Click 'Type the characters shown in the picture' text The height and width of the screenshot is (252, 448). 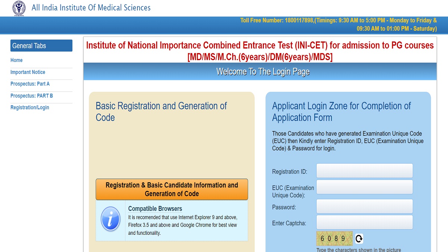359,250
